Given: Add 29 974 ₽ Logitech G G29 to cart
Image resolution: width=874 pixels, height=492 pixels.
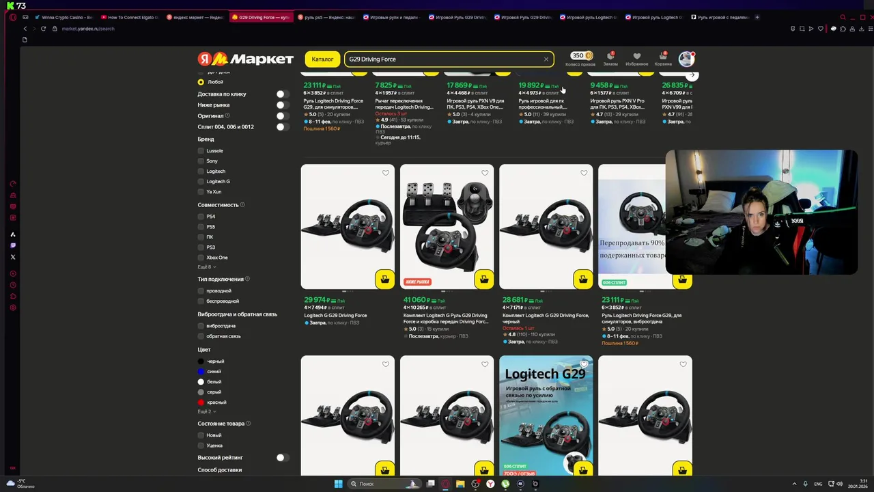Looking at the screenshot, I should (384, 279).
